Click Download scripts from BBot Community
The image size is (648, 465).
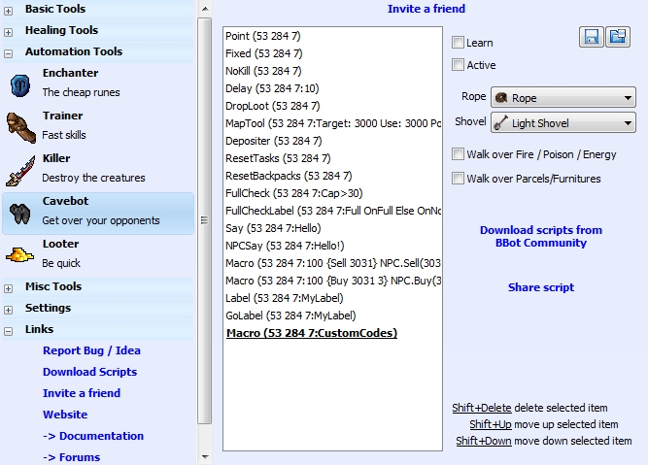540,237
